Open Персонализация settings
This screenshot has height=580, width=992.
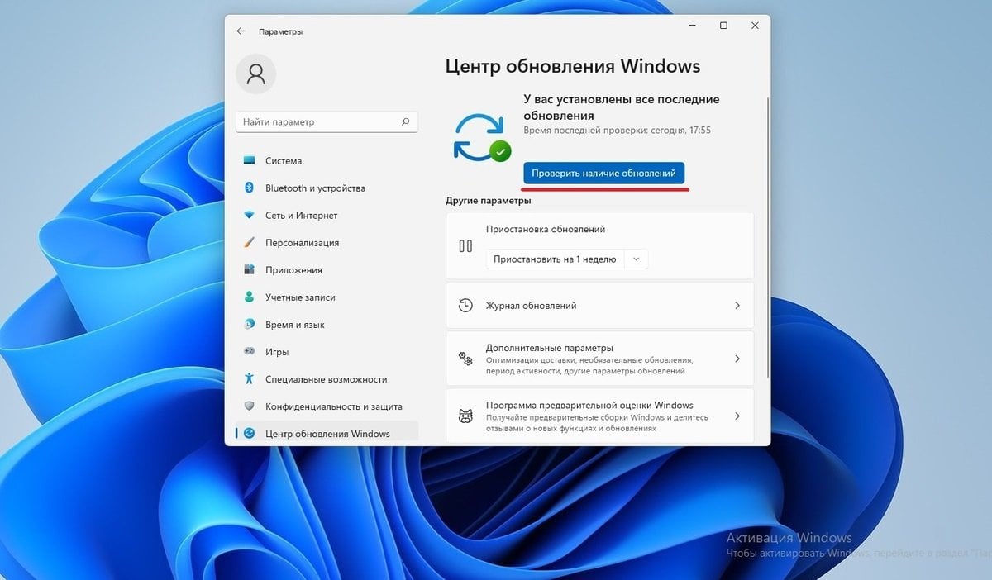pyautogui.click(x=327, y=243)
